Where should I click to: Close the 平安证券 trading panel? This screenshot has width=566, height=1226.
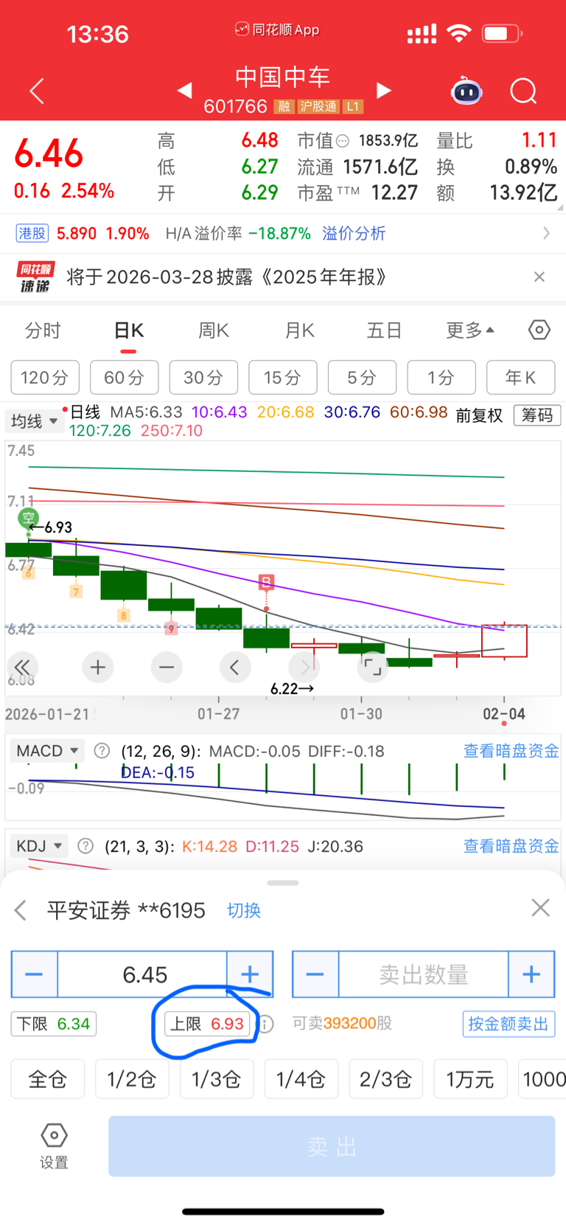tap(540, 908)
